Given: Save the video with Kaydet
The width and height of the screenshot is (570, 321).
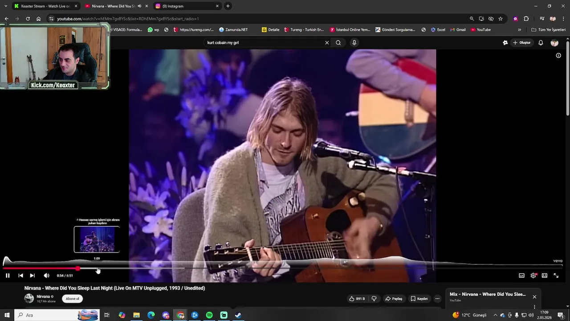Looking at the screenshot, I should click(419, 299).
